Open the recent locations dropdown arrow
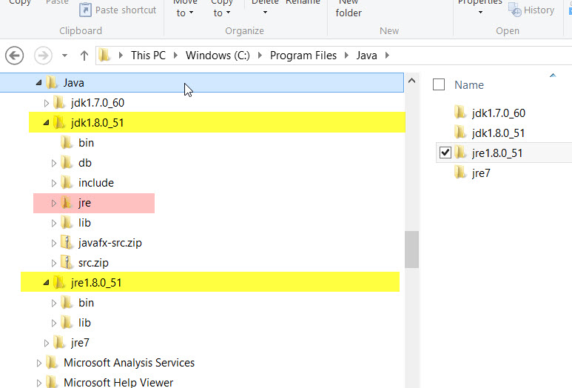The height and width of the screenshot is (388, 572). 64,56
